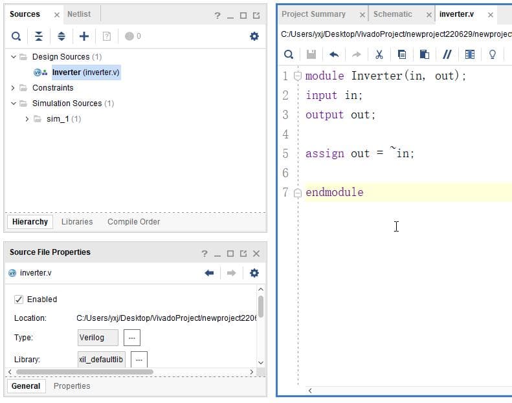Close the inverter.v tab

point(491,15)
